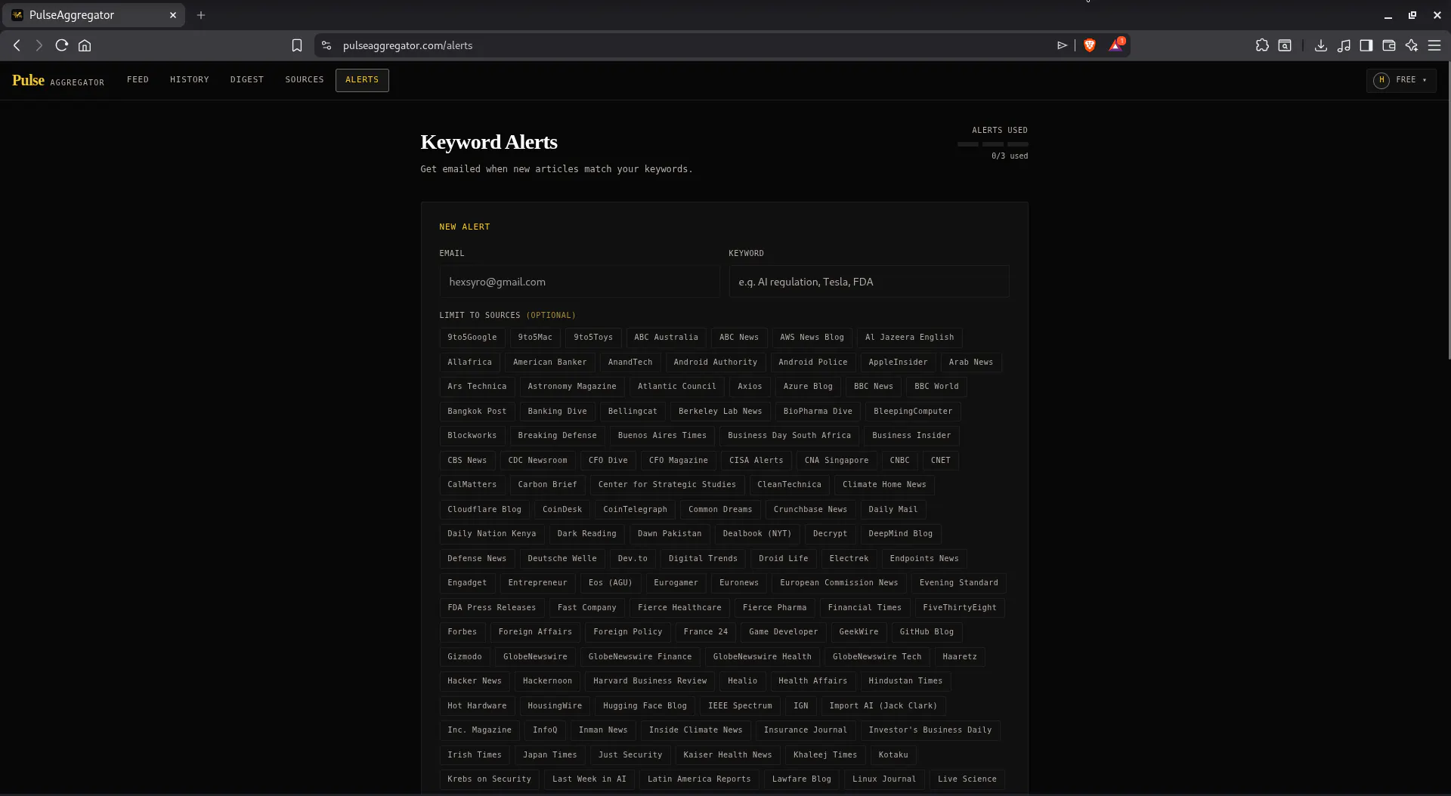
Task: Click the Keyword Alerts heading
Action: [x=489, y=142]
